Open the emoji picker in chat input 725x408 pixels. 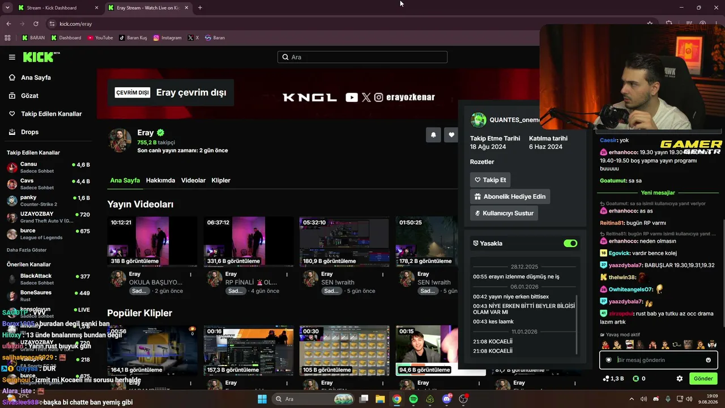click(x=708, y=360)
